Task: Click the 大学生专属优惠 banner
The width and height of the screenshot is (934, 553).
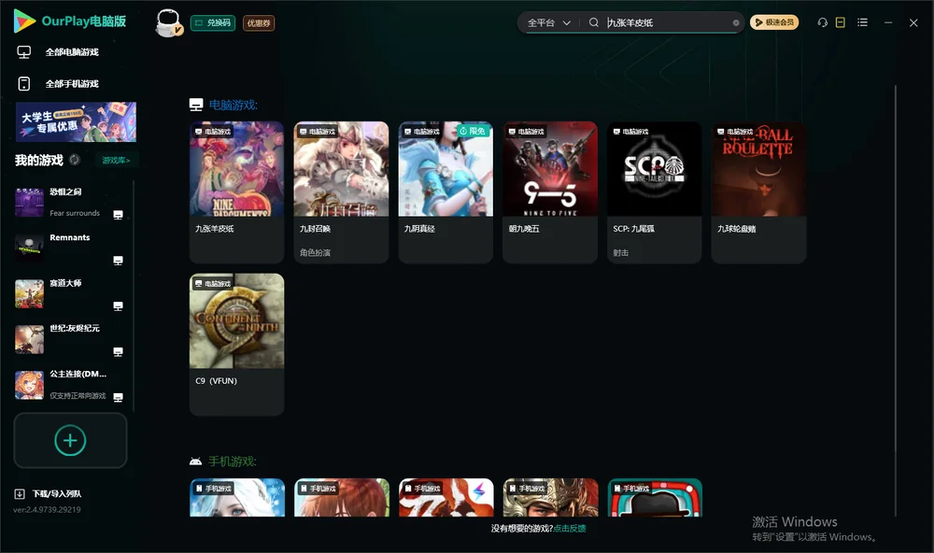Action: coord(76,122)
